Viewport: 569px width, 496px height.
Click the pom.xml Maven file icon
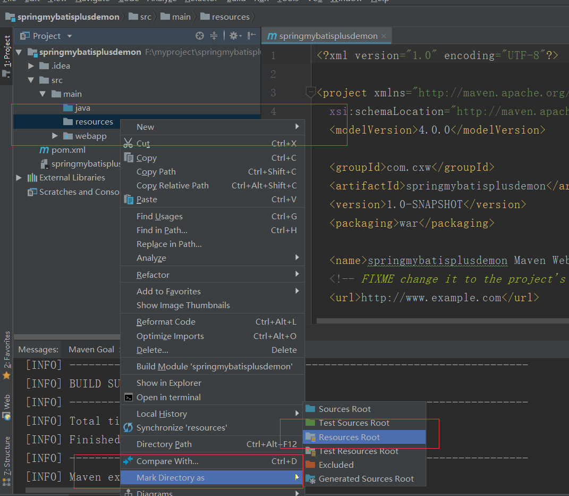(44, 150)
